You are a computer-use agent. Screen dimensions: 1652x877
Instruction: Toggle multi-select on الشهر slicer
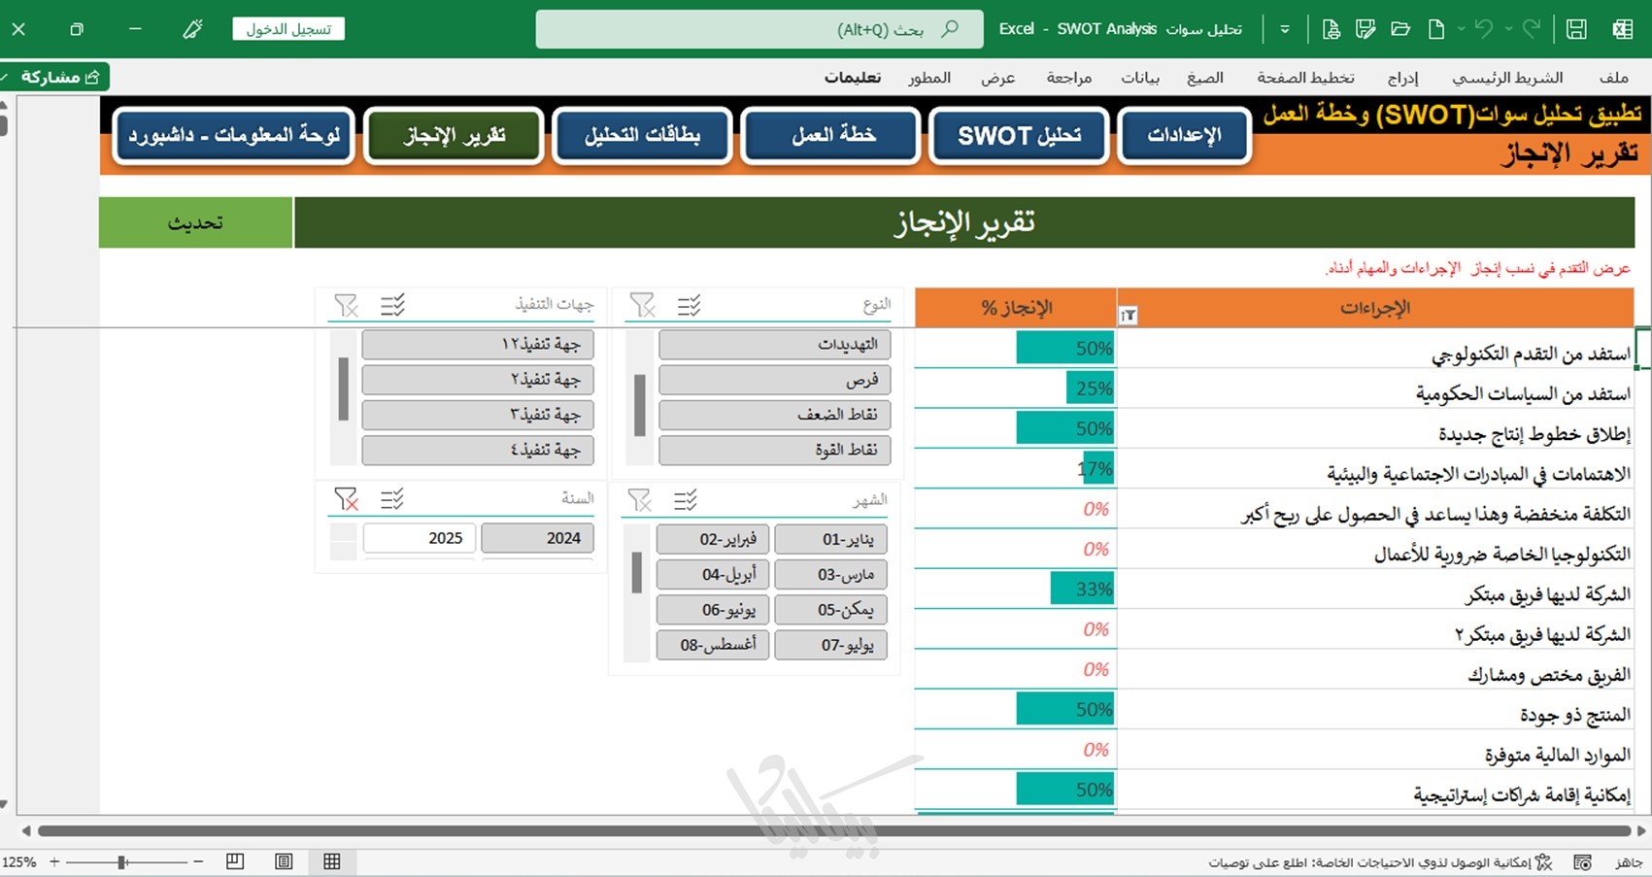tap(686, 500)
